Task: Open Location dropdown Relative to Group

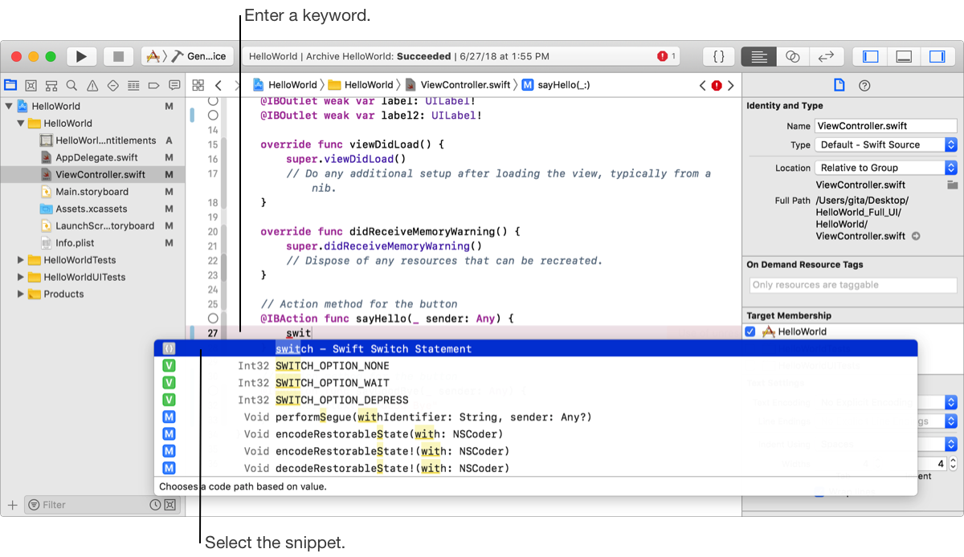Action: pyautogui.click(x=886, y=168)
